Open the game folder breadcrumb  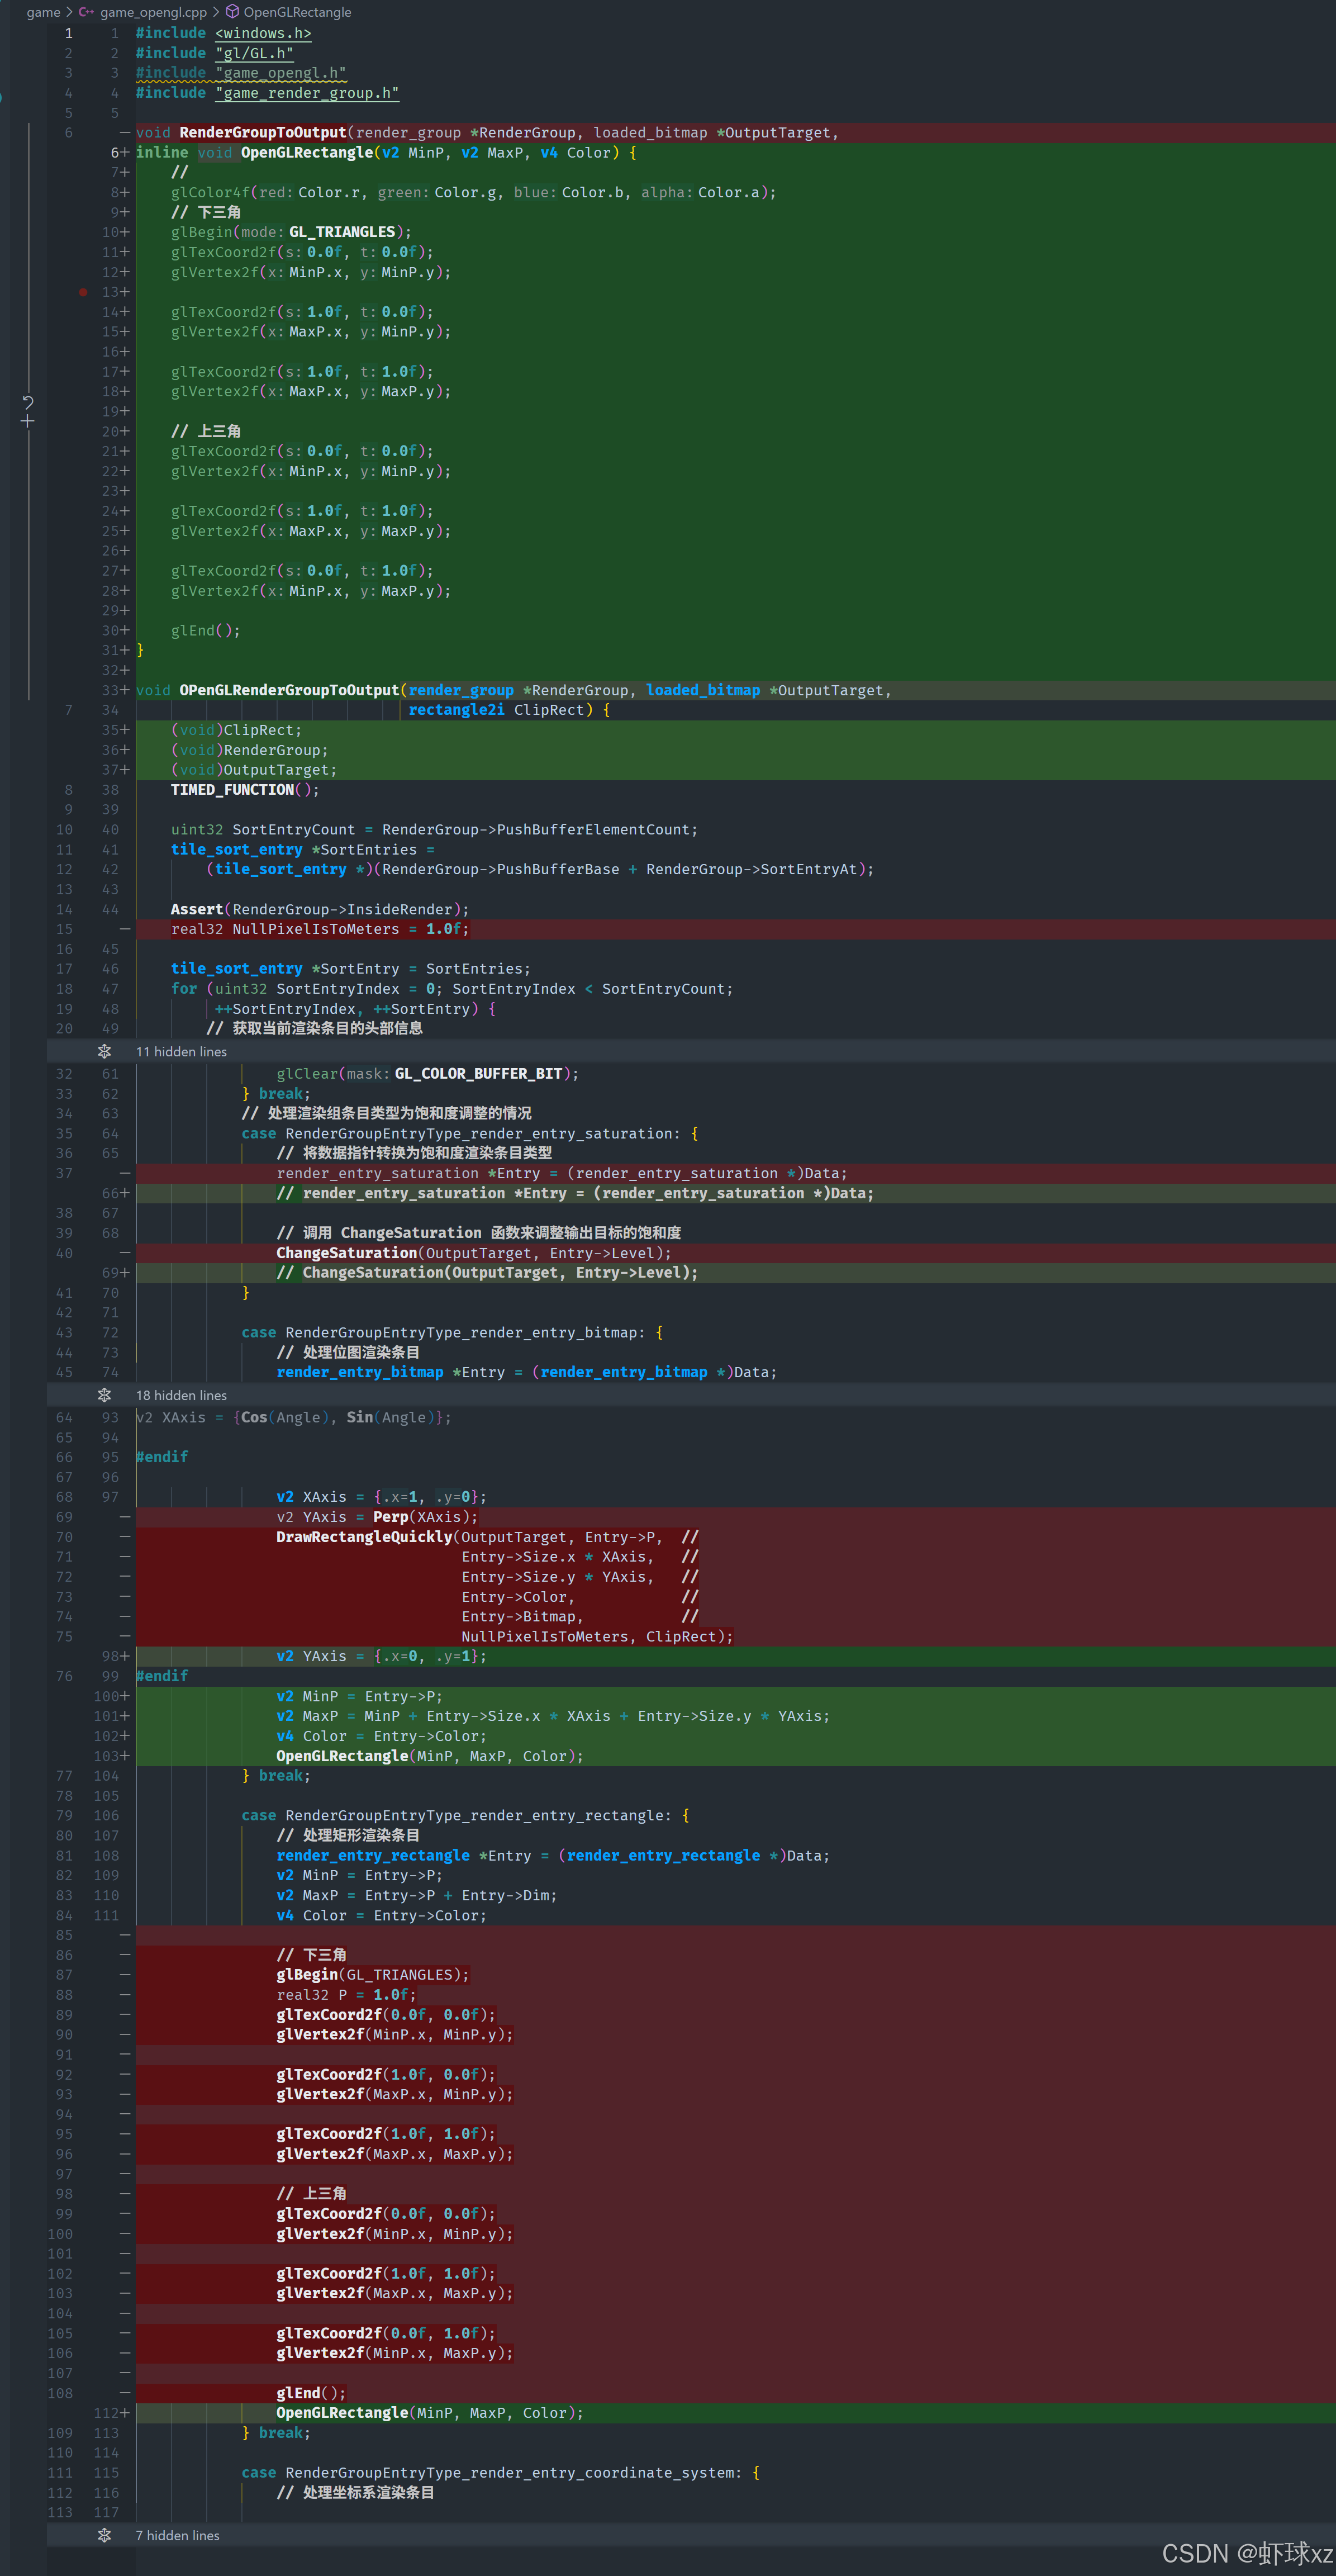click(x=43, y=12)
